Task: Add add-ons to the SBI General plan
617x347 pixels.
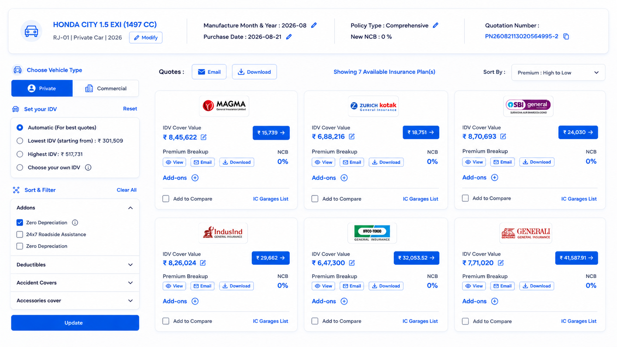Action: [x=495, y=177]
